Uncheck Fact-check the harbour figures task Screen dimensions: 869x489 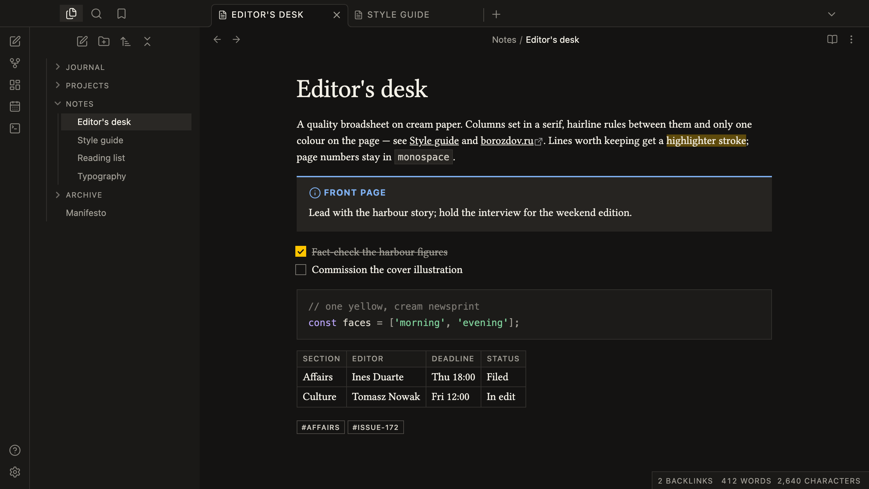301,251
